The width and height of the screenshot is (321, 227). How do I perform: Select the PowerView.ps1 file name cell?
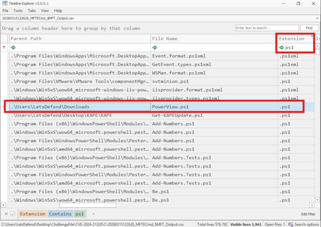coord(214,107)
